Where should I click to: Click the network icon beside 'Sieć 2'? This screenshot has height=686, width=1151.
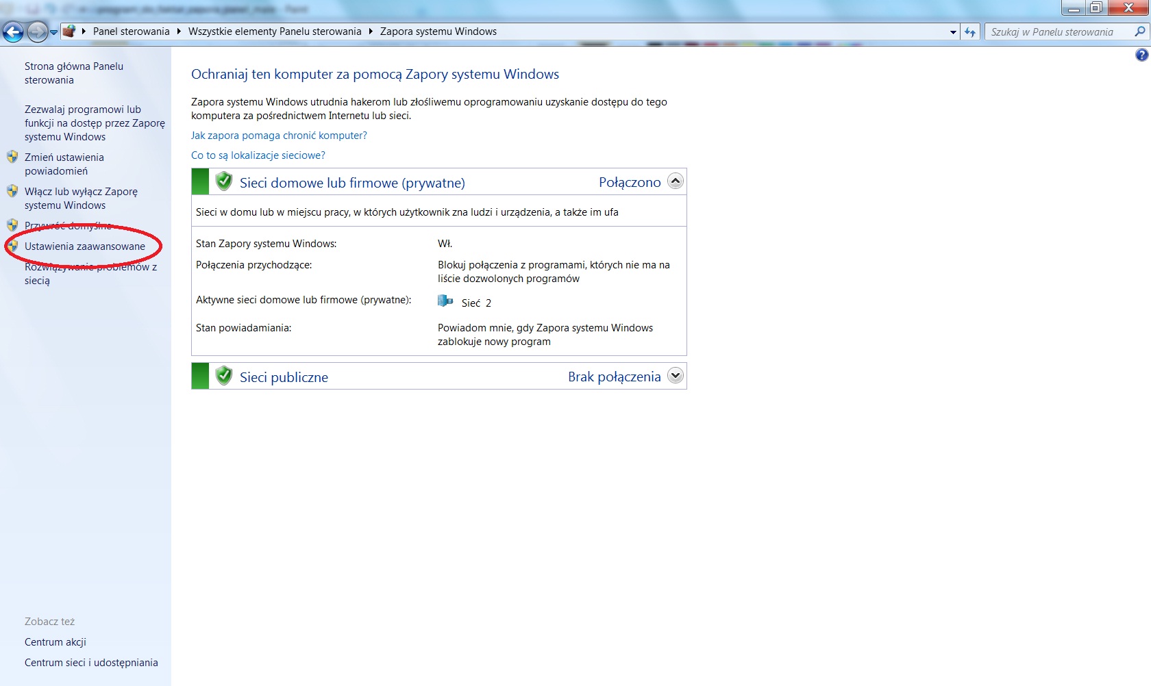445,301
